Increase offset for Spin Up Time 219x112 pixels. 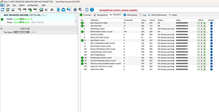point(204,26)
